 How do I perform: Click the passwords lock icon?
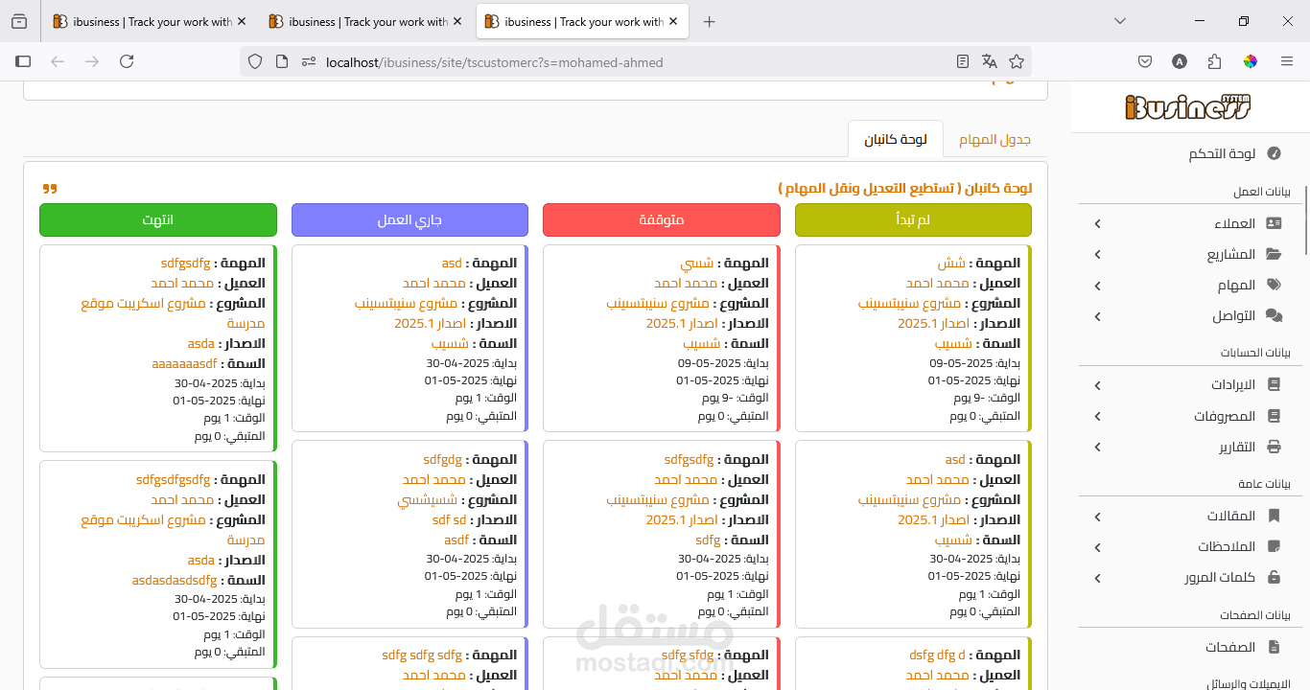[x=1274, y=577]
